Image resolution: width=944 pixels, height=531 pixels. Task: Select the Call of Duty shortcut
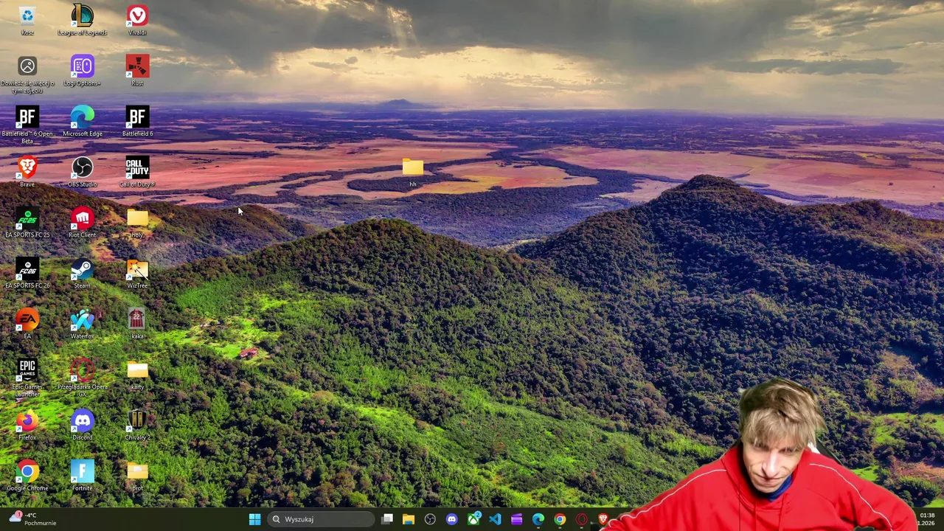[x=137, y=172]
